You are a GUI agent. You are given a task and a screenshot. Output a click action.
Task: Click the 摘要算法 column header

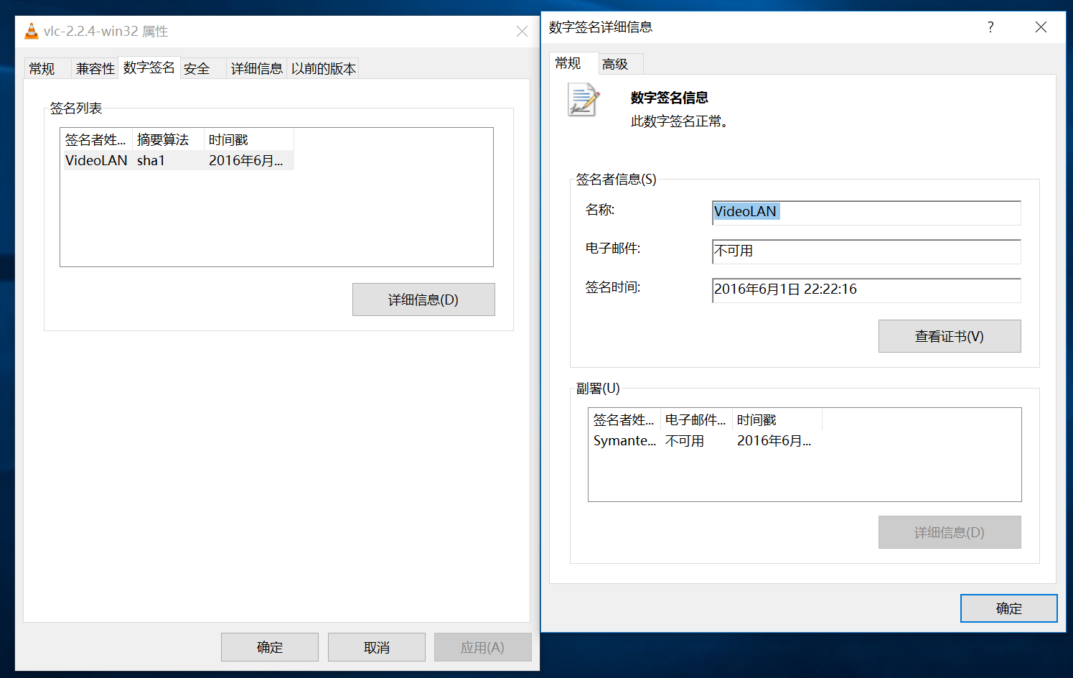pyautogui.click(x=168, y=139)
